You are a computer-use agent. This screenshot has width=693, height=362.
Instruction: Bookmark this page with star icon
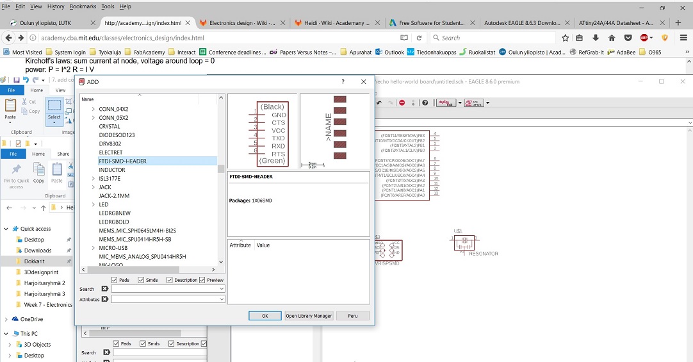565,38
